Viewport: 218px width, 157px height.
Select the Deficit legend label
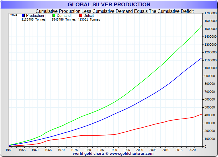tap(88, 16)
